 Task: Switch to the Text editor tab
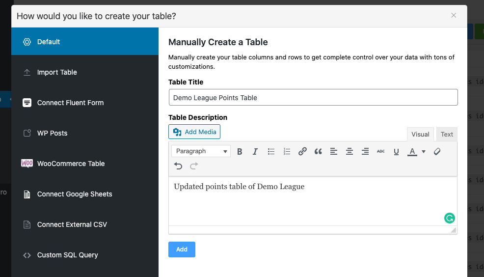coord(447,134)
